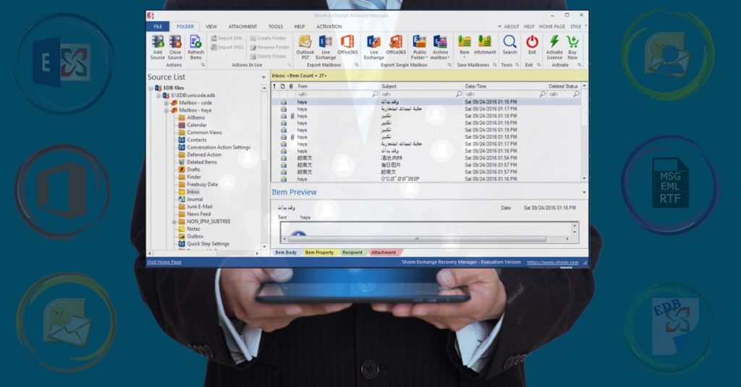741x387 pixels.
Task: Switch to the Item Body tab
Action: point(286,252)
